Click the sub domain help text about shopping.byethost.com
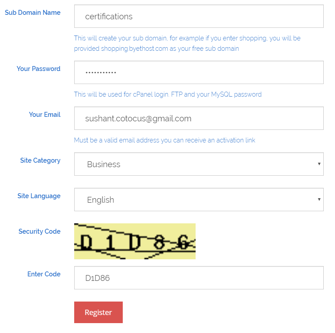The height and width of the screenshot is (333, 335). click(x=187, y=43)
